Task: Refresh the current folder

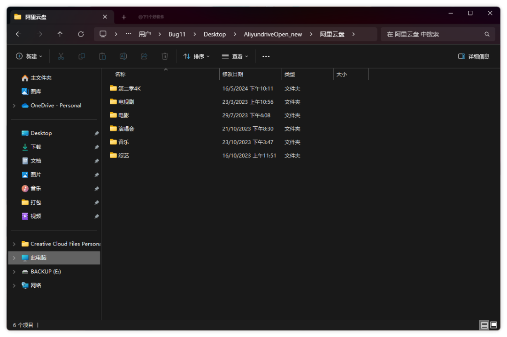Action: click(81, 34)
